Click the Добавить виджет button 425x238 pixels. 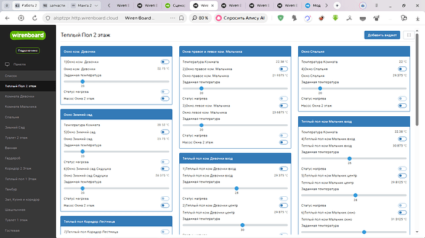(x=382, y=35)
